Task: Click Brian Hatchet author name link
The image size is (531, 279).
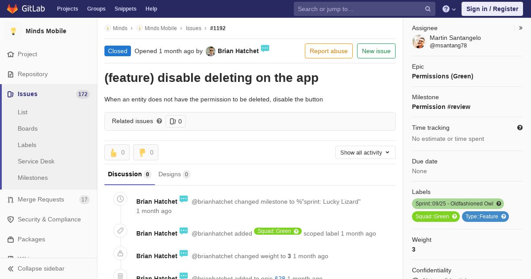Action: (x=238, y=51)
